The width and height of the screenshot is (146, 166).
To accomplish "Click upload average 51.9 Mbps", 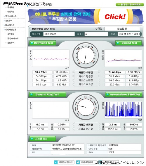I will tap(115, 76).
